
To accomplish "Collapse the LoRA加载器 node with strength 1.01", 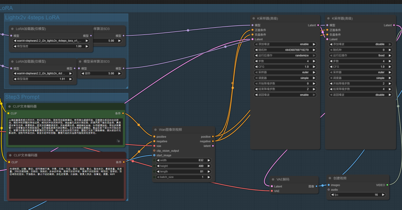I will pyautogui.click(x=12, y=61).
